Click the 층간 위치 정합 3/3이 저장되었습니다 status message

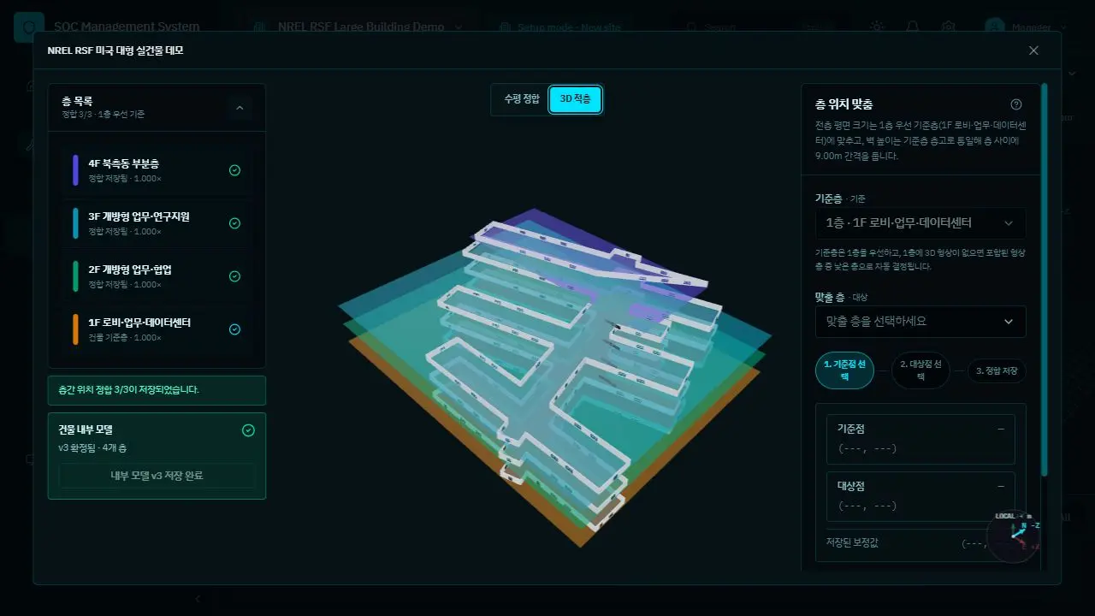click(157, 390)
